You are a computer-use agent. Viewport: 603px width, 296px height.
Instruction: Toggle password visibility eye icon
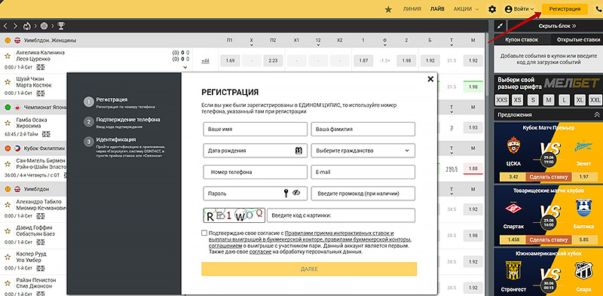(295, 194)
